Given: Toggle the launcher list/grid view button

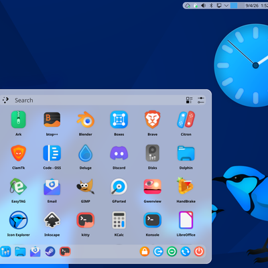Looking at the screenshot, I should coord(189,100).
